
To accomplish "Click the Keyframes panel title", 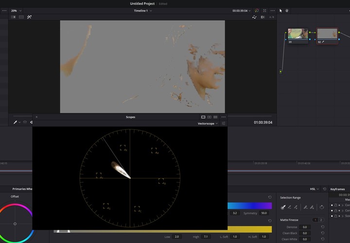I will pos(337,189).
